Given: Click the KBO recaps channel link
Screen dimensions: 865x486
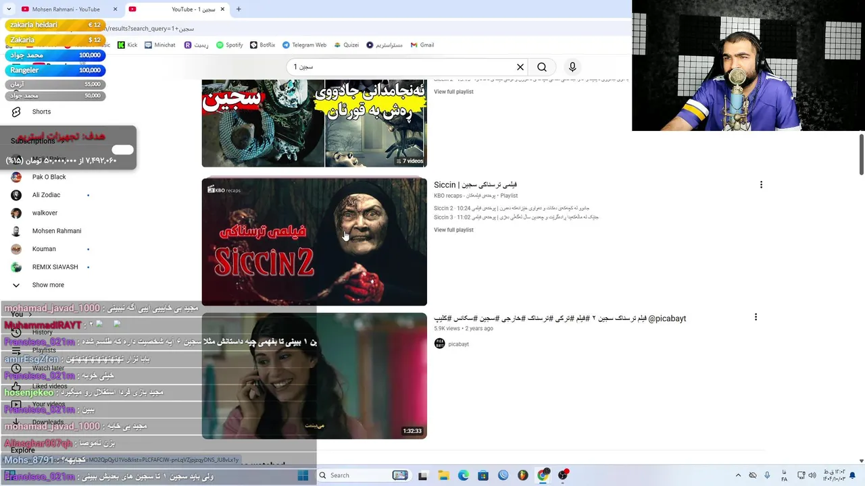Looking at the screenshot, I should click(448, 196).
